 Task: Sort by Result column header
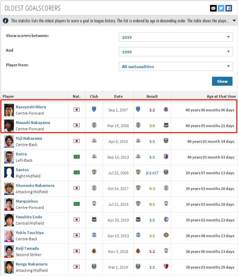coord(152,96)
